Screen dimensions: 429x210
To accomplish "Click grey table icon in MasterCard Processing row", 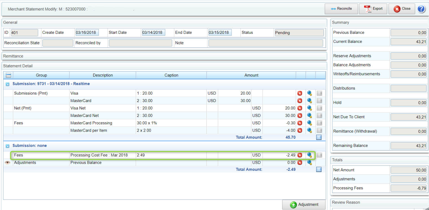I will (319, 123).
